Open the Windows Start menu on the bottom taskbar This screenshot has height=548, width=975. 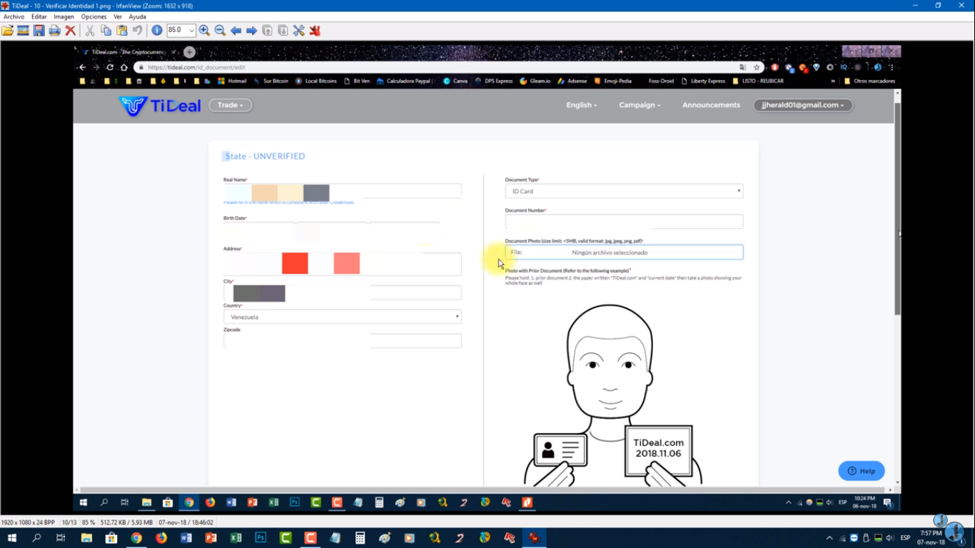click(x=12, y=538)
